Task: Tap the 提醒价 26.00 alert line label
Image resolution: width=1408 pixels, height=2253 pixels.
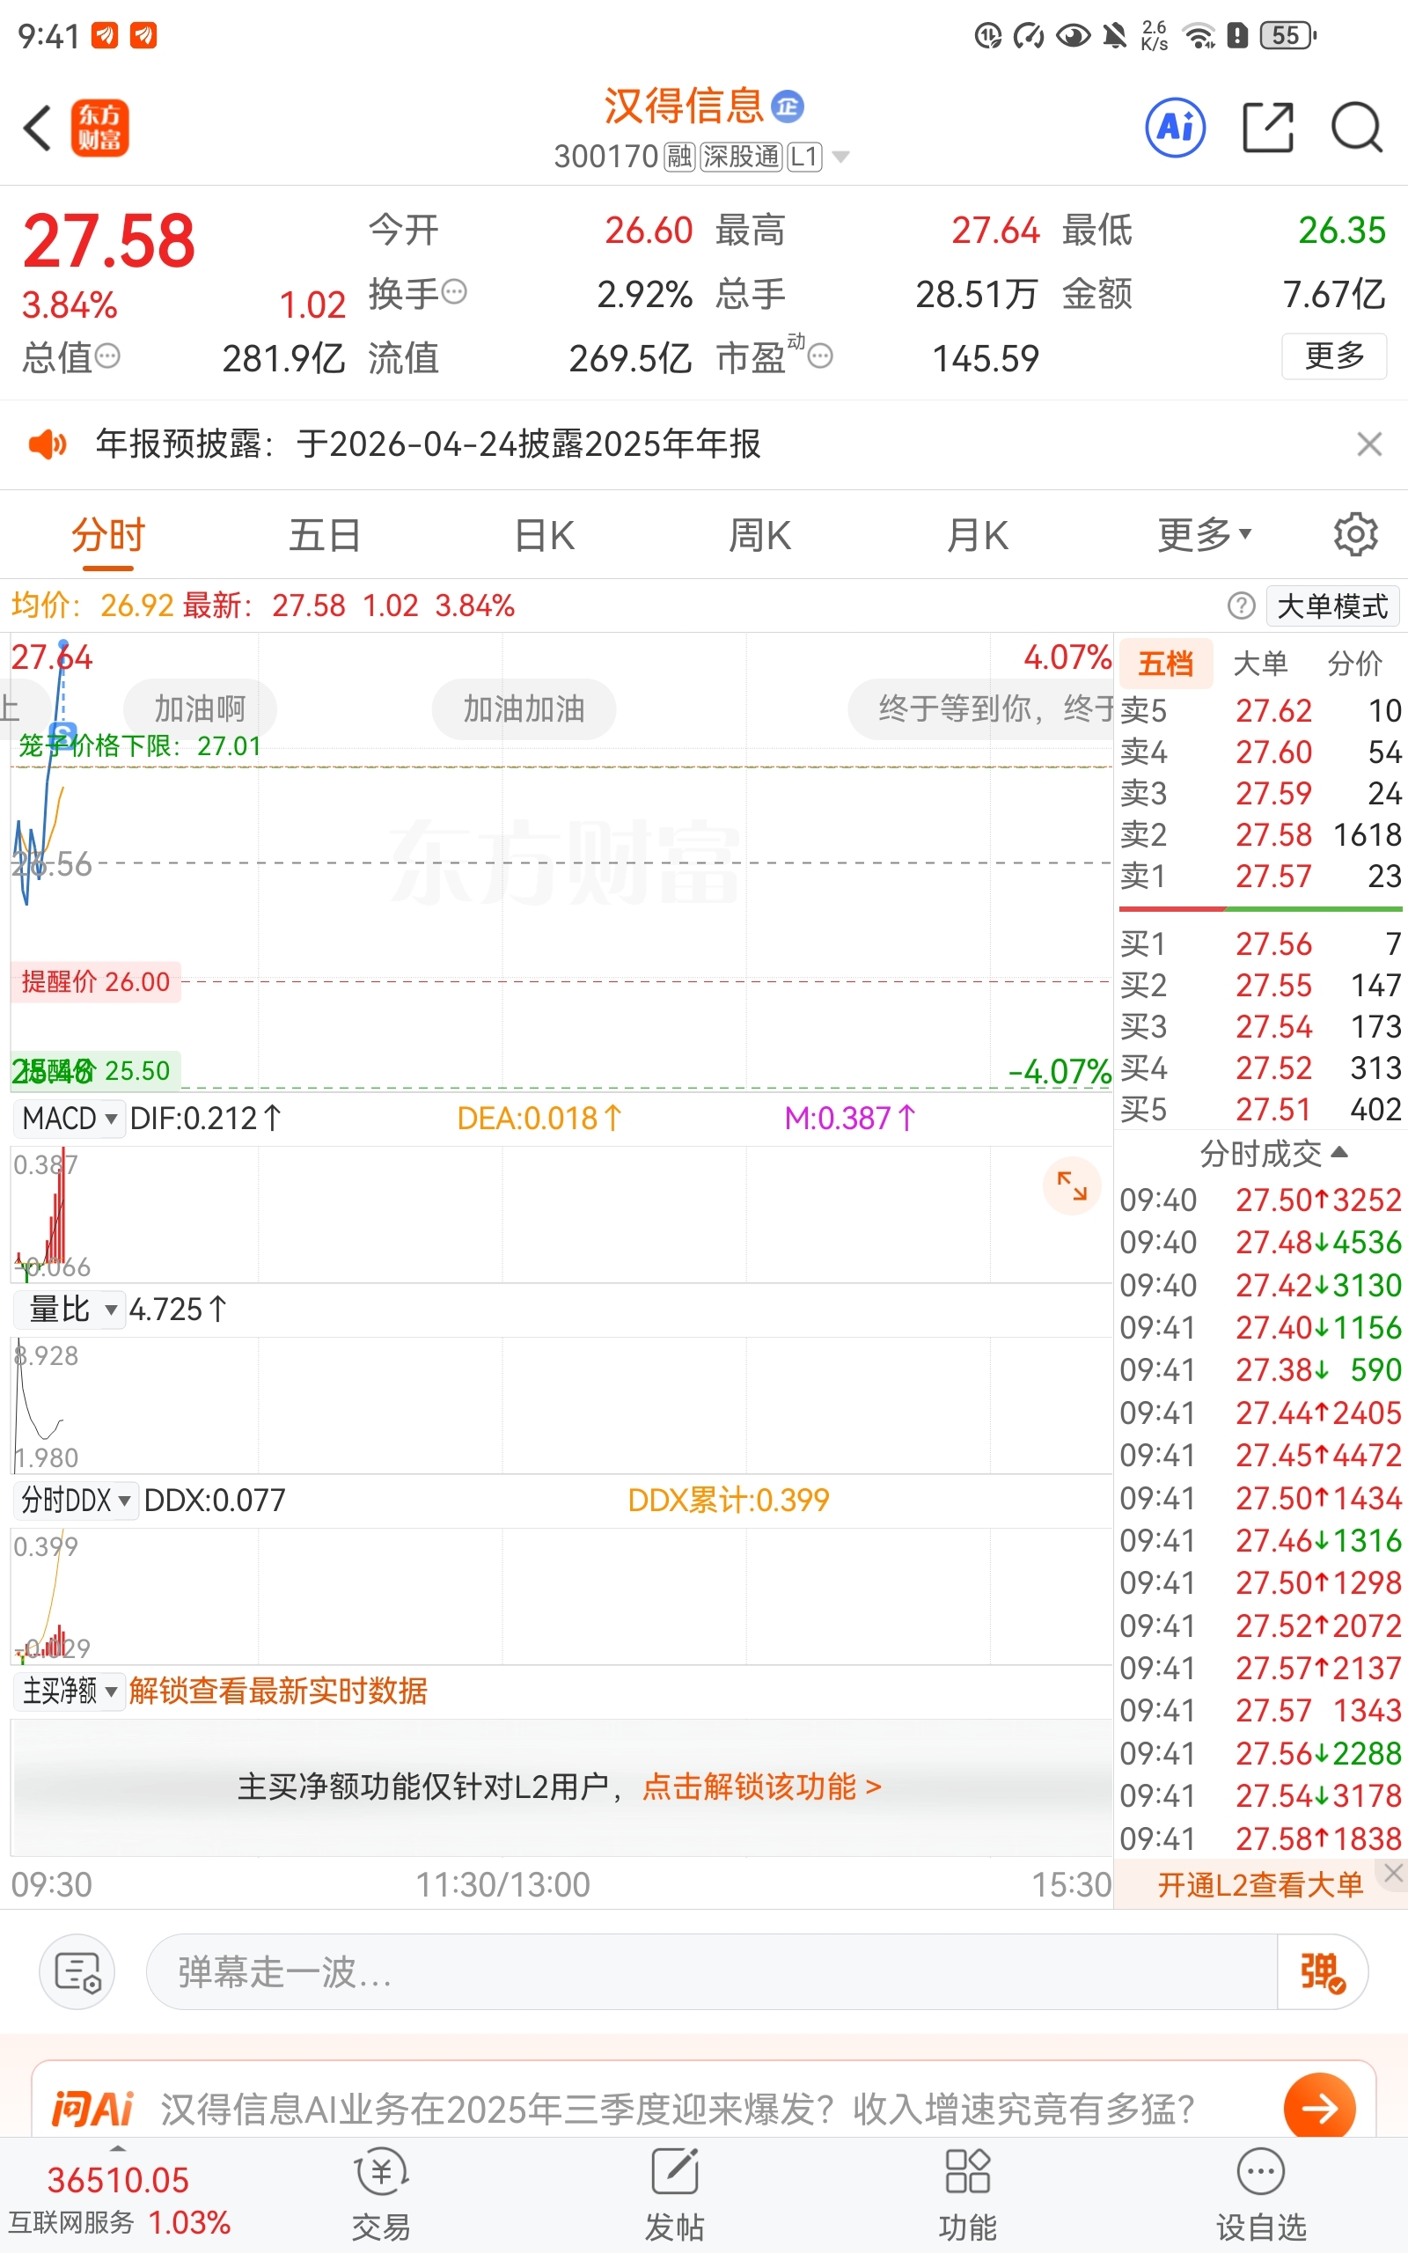Action: click(96, 981)
